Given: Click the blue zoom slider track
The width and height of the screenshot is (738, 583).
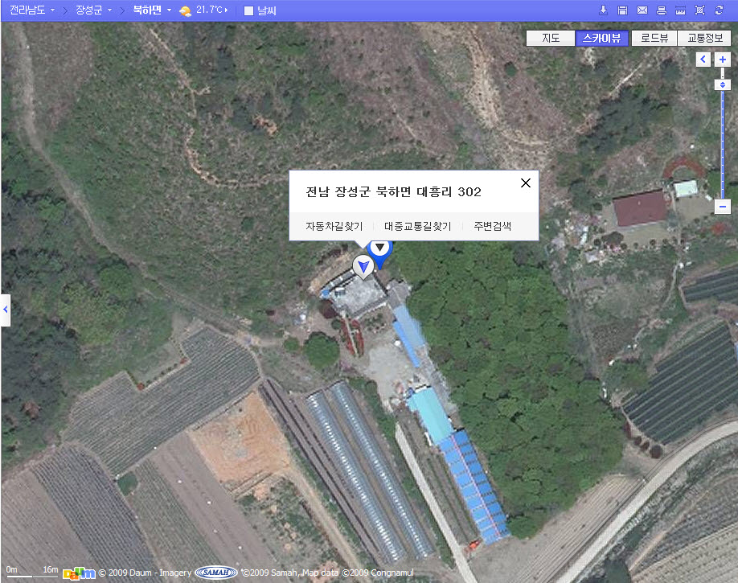Looking at the screenshot, I should (x=723, y=144).
